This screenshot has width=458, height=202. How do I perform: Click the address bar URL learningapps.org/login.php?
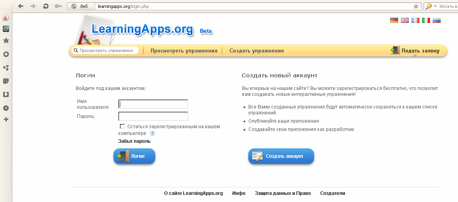123,6
